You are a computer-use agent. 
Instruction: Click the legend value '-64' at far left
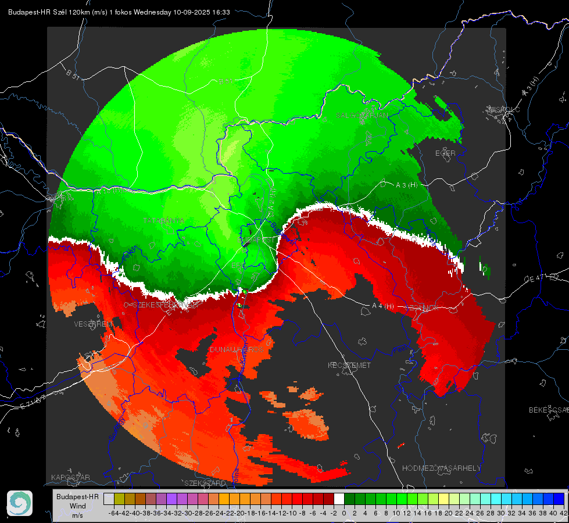tap(114, 513)
